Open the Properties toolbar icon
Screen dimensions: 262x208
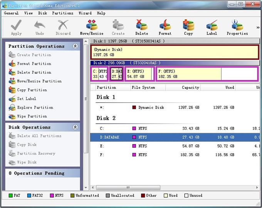pyautogui.click(x=237, y=25)
